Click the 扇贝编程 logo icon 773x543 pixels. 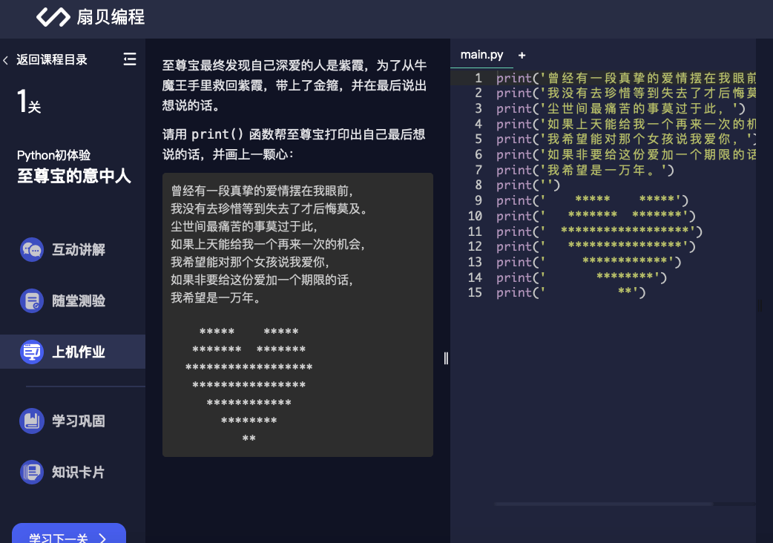[x=52, y=16]
